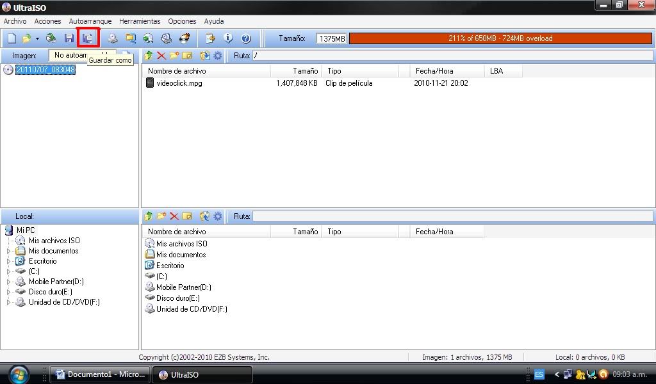The image size is (656, 384).
Task: Click the Mount to virtual drive icon
Action: pos(167,38)
